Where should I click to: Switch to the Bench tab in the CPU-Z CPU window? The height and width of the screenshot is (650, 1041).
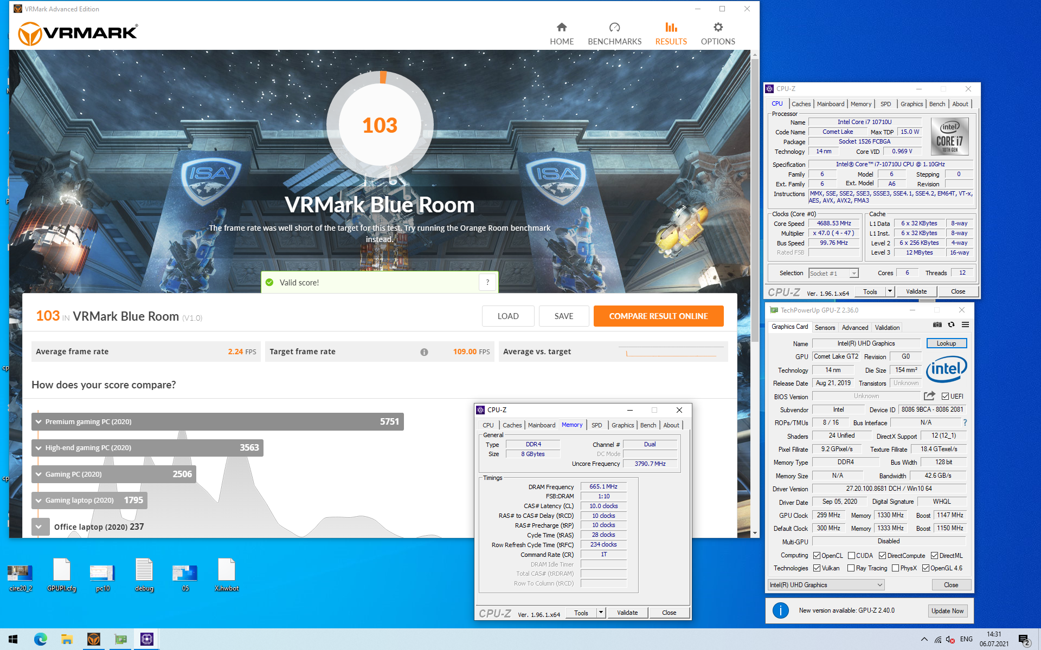click(x=937, y=104)
